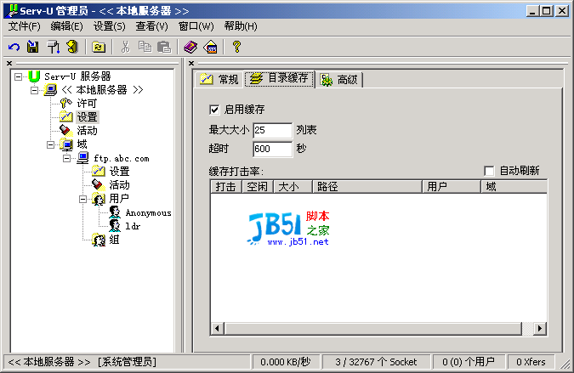Open the 窗口(W) menu

click(x=196, y=26)
